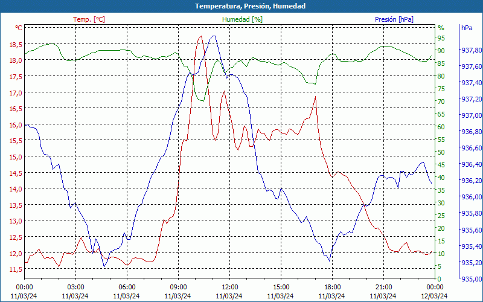Click the green "%" unit label
483x302 pixels.
pos(441,28)
